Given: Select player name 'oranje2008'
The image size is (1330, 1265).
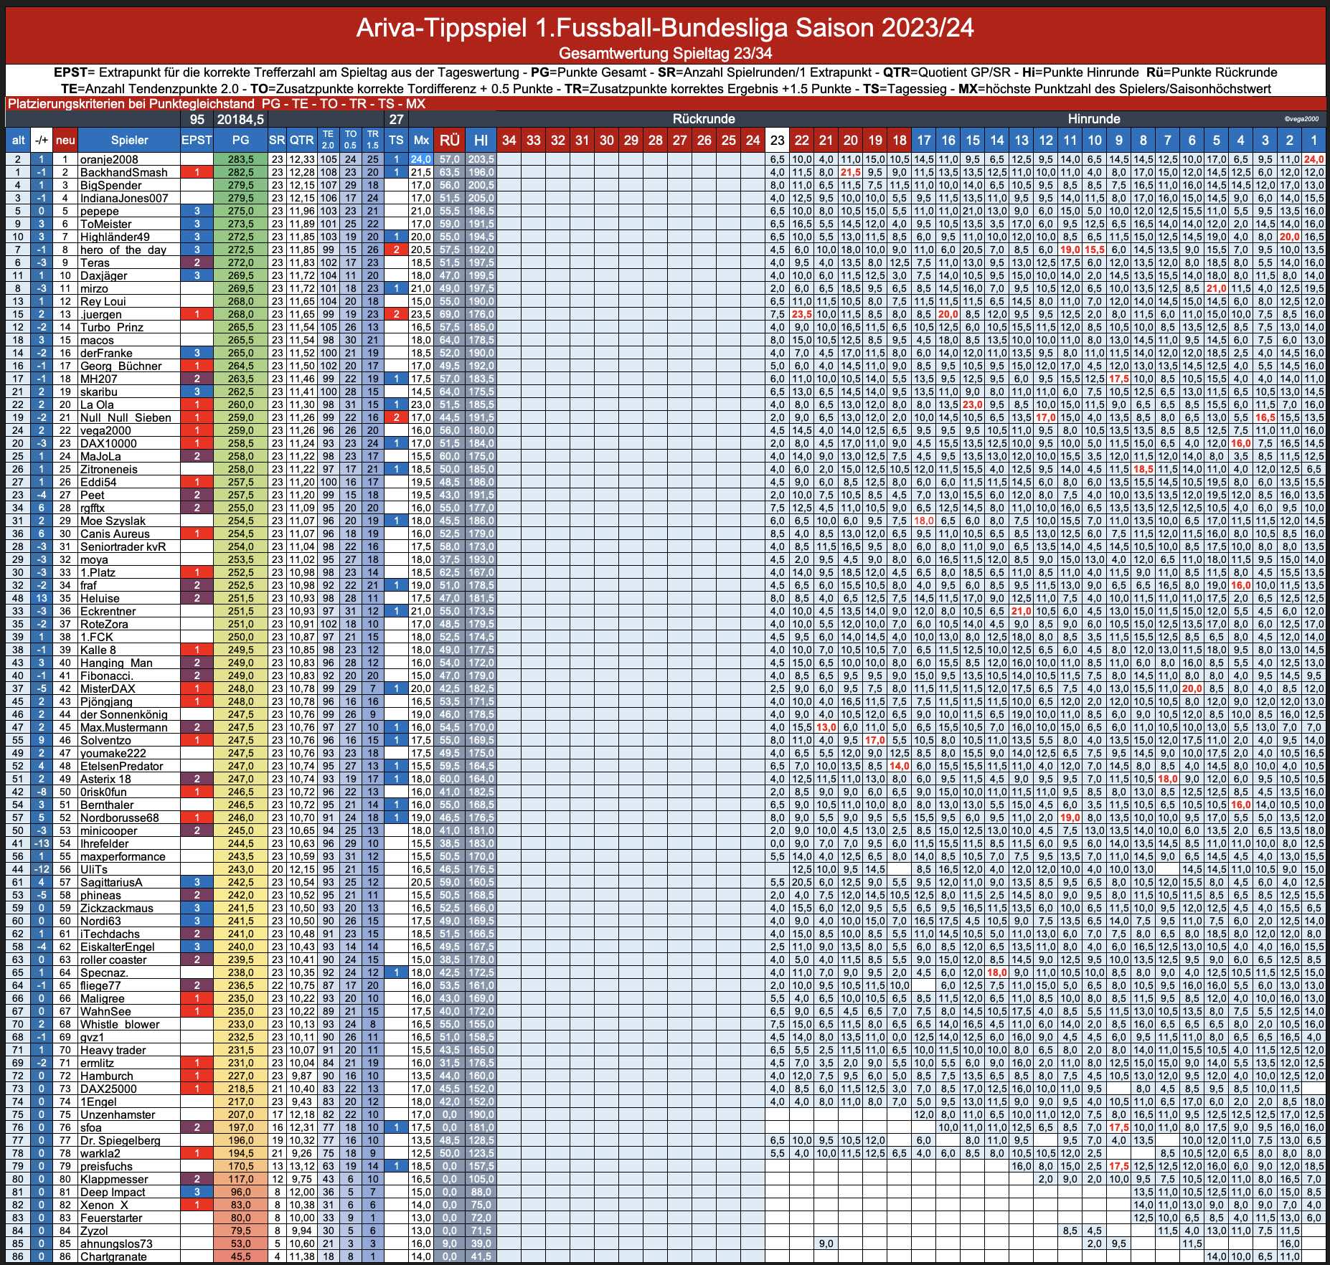Looking at the screenshot, I should tap(109, 159).
